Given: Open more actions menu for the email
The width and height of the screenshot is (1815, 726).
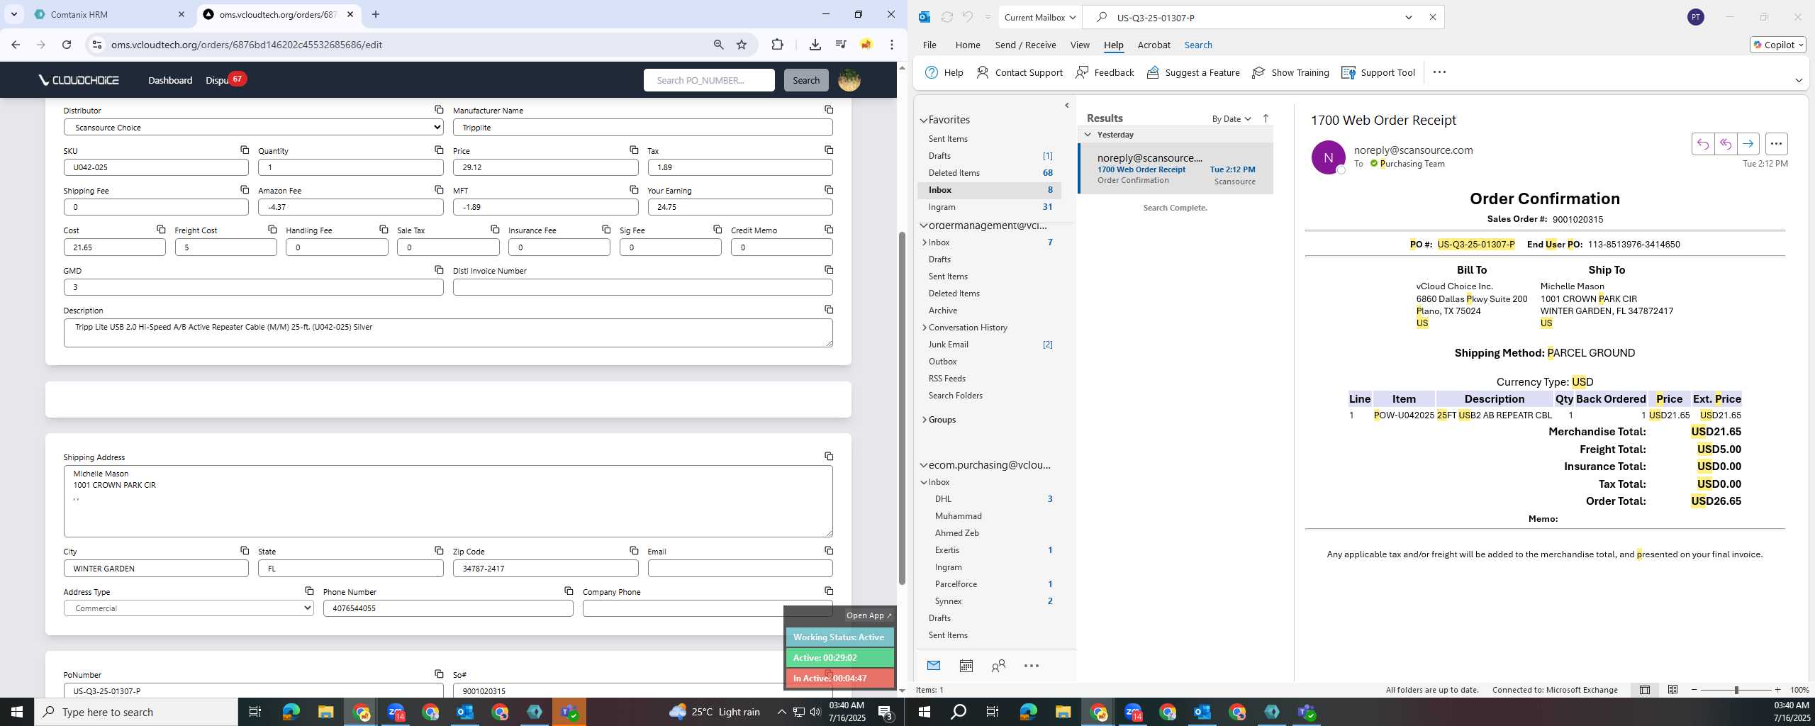Looking at the screenshot, I should click(1776, 144).
